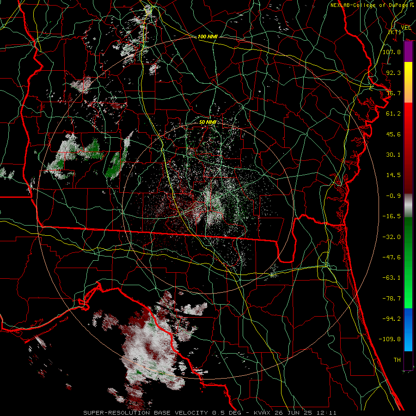Select the 14.5 velocity scale value
416x416 pixels.
(393, 175)
